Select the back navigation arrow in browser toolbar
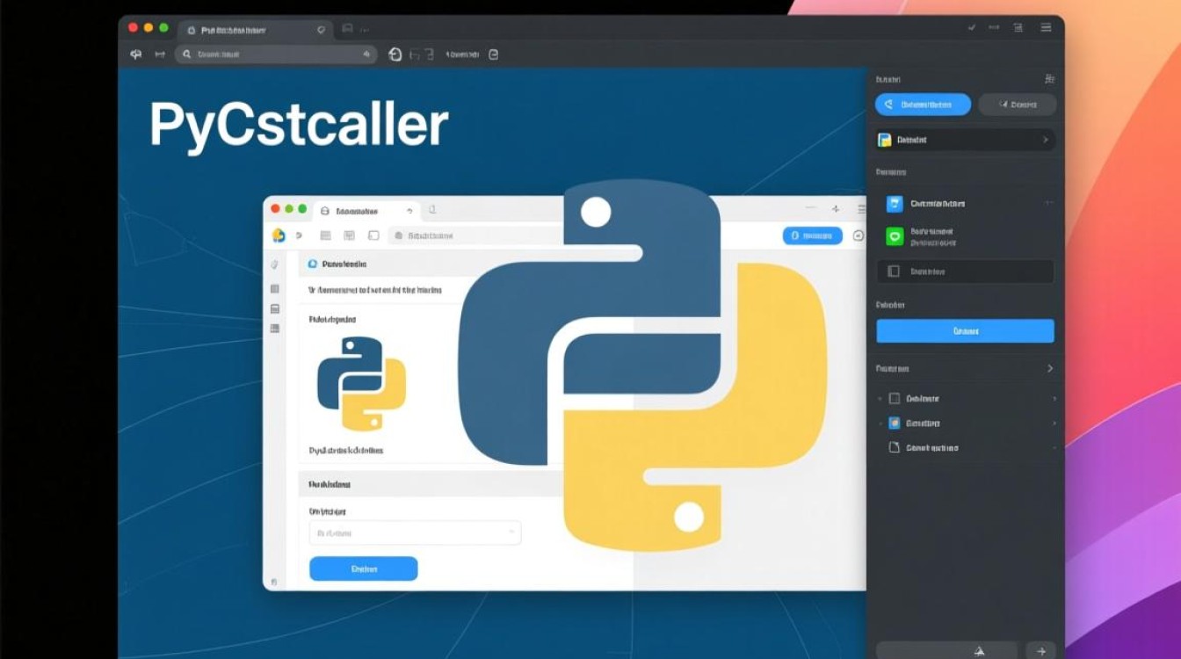 136,54
